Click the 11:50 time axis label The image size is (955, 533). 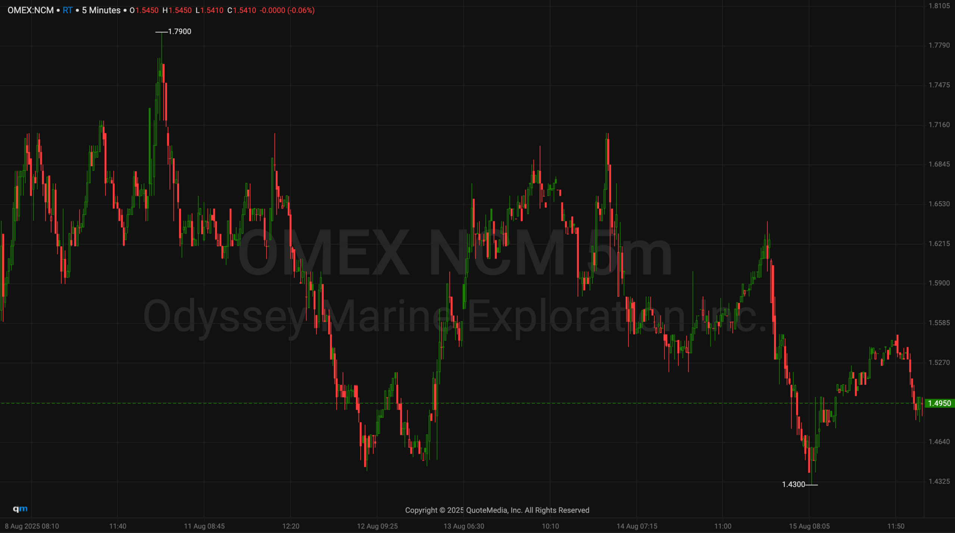click(x=896, y=526)
